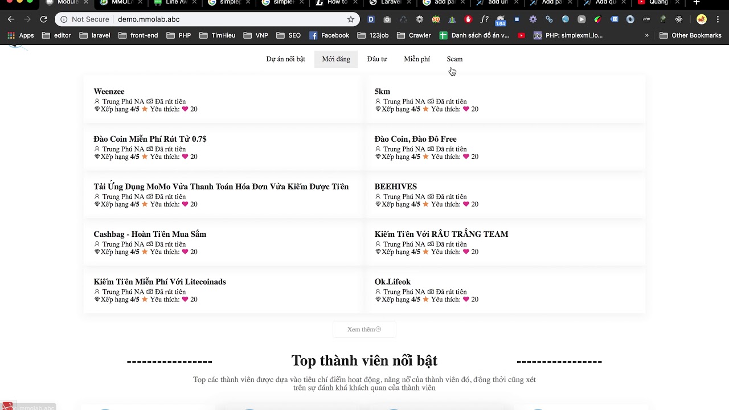Expand the PHP bookmarks folder
729x410 pixels.
point(179,35)
